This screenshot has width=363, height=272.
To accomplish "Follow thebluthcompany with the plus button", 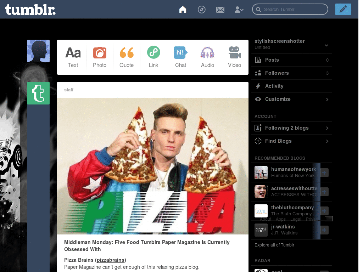I will point(324,211).
